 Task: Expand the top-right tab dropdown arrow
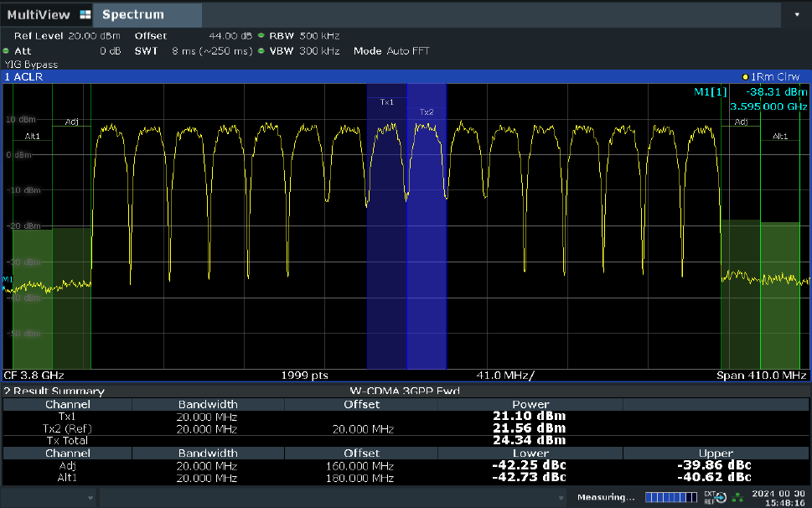pyautogui.click(x=797, y=14)
